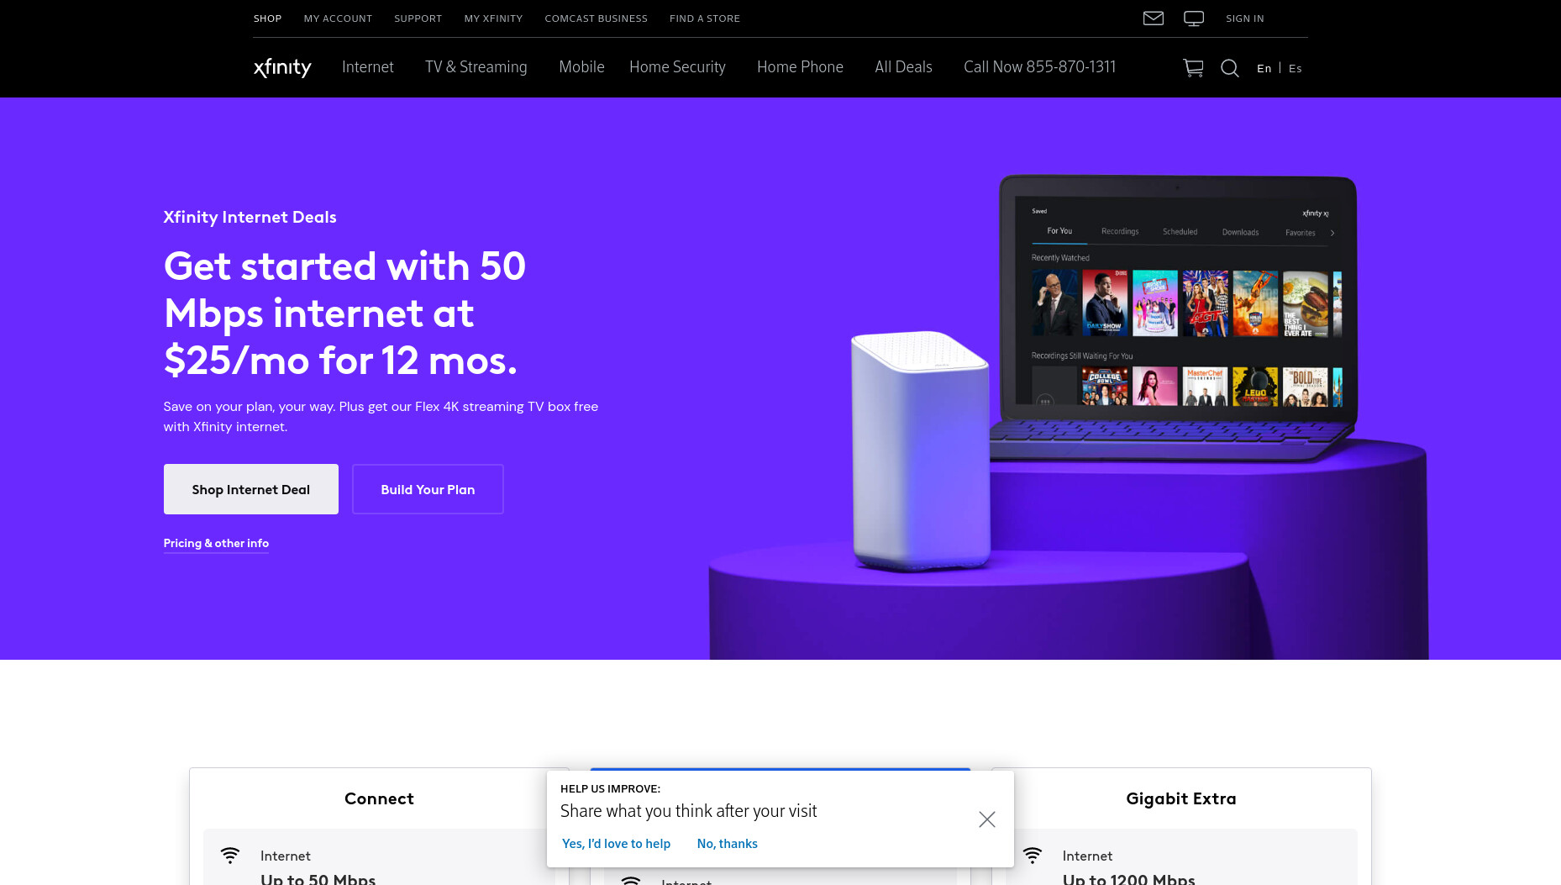The image size is (1561, 885).
Task: Open the shopping cart
Action: [1193, 68]
